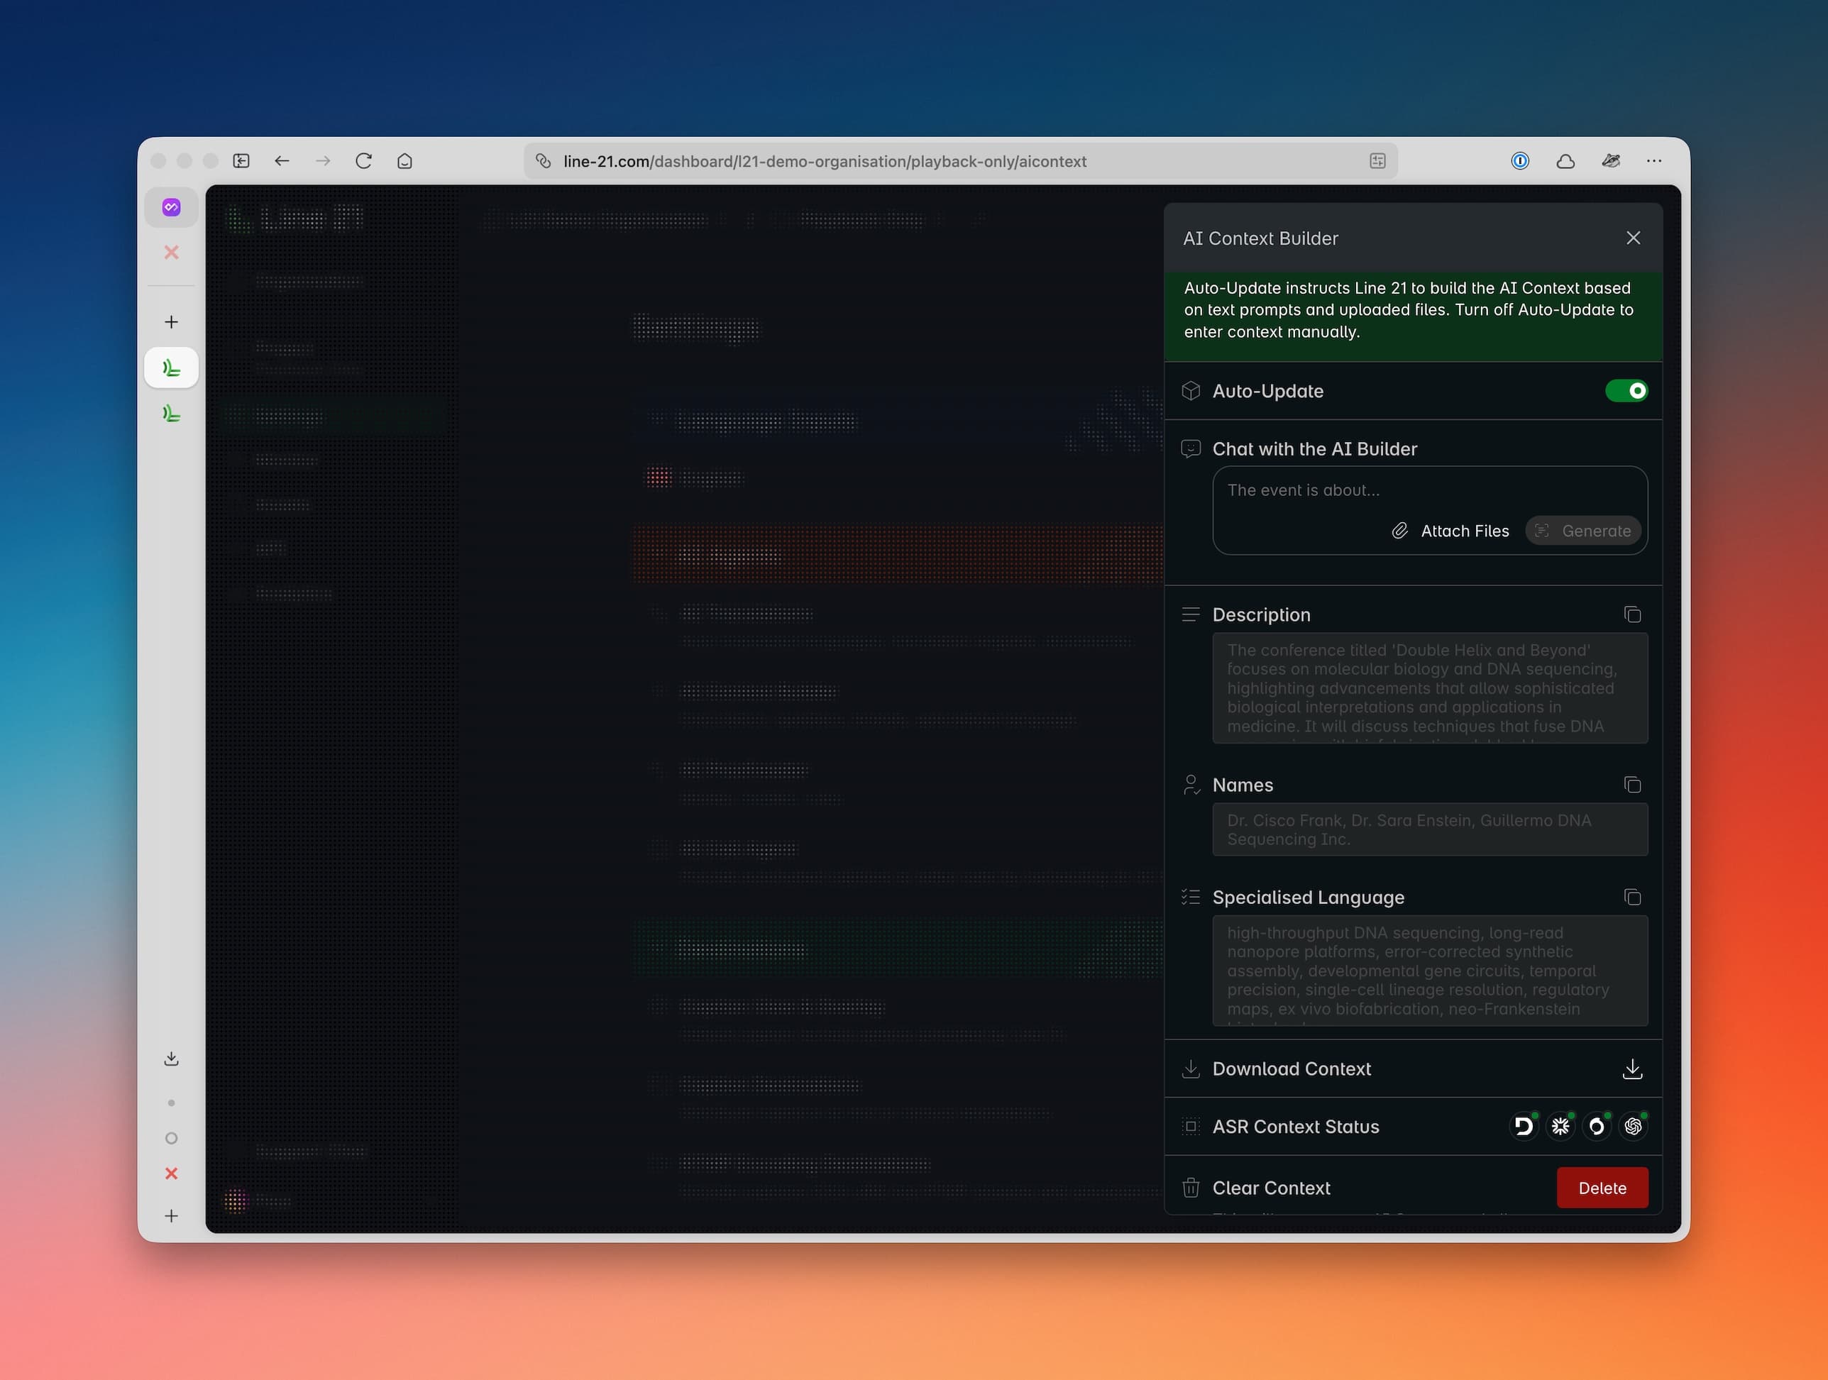The width and height of the screenshot is (1828, 1380).
Task: Copy the Description text using its copy icon
Action: click(1632, 614)
